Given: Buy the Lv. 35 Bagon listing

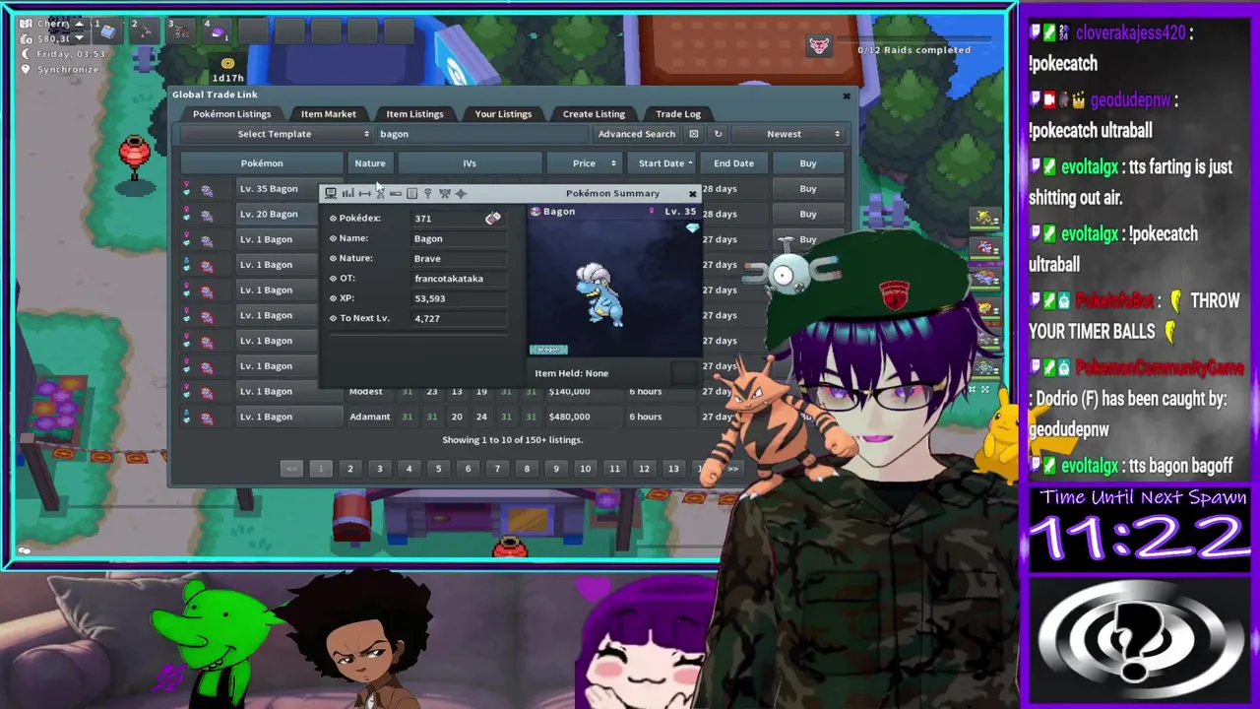Looking at the screenshot, I should 808,189.
